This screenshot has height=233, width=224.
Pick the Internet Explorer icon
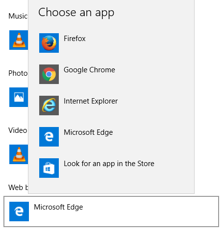click(x=49, y=106)
